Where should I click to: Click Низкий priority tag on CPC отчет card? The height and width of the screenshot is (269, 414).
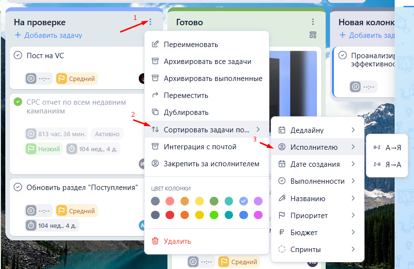point(44,149)
